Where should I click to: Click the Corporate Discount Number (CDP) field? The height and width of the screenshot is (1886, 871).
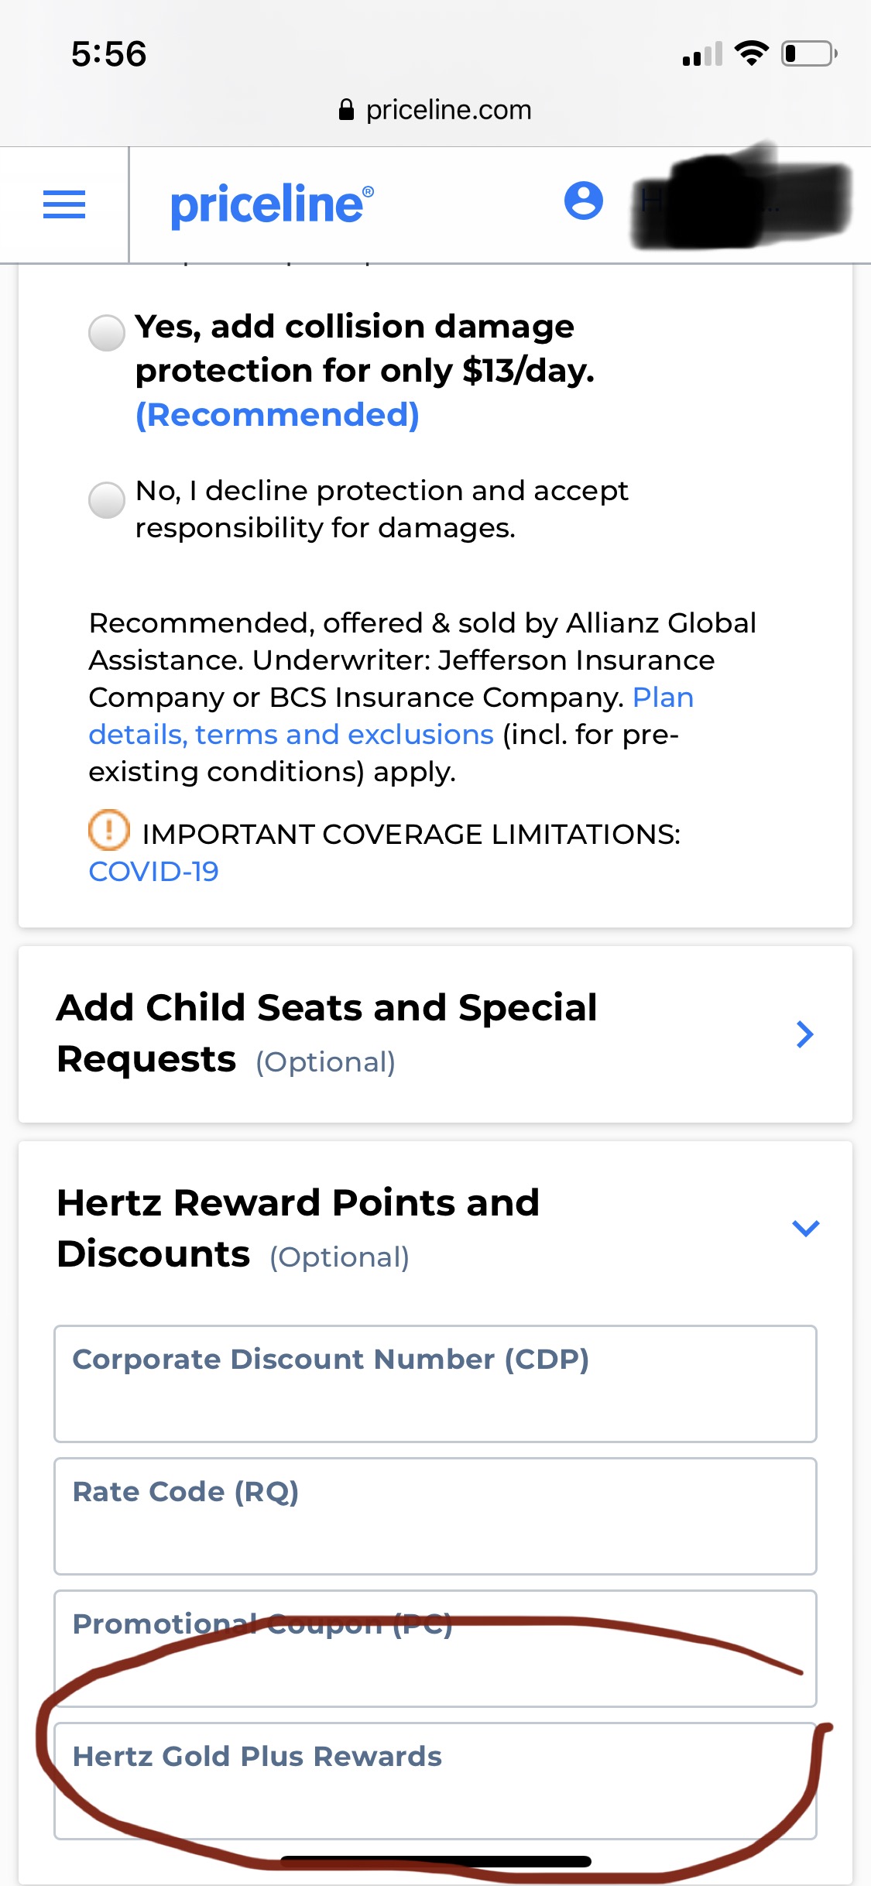[435, 1384]
